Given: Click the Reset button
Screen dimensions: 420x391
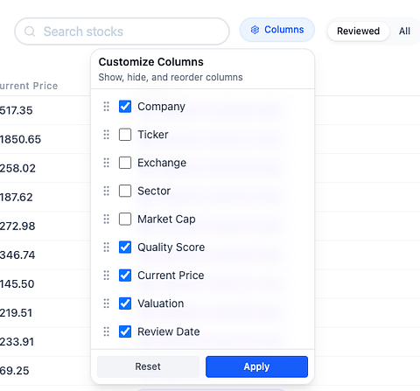Looking at the screenshot, I should [148, 367].
